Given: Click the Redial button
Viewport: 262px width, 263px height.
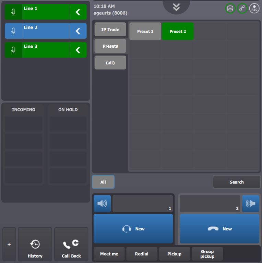Looking at the screenshot, I should click(142, 254).
